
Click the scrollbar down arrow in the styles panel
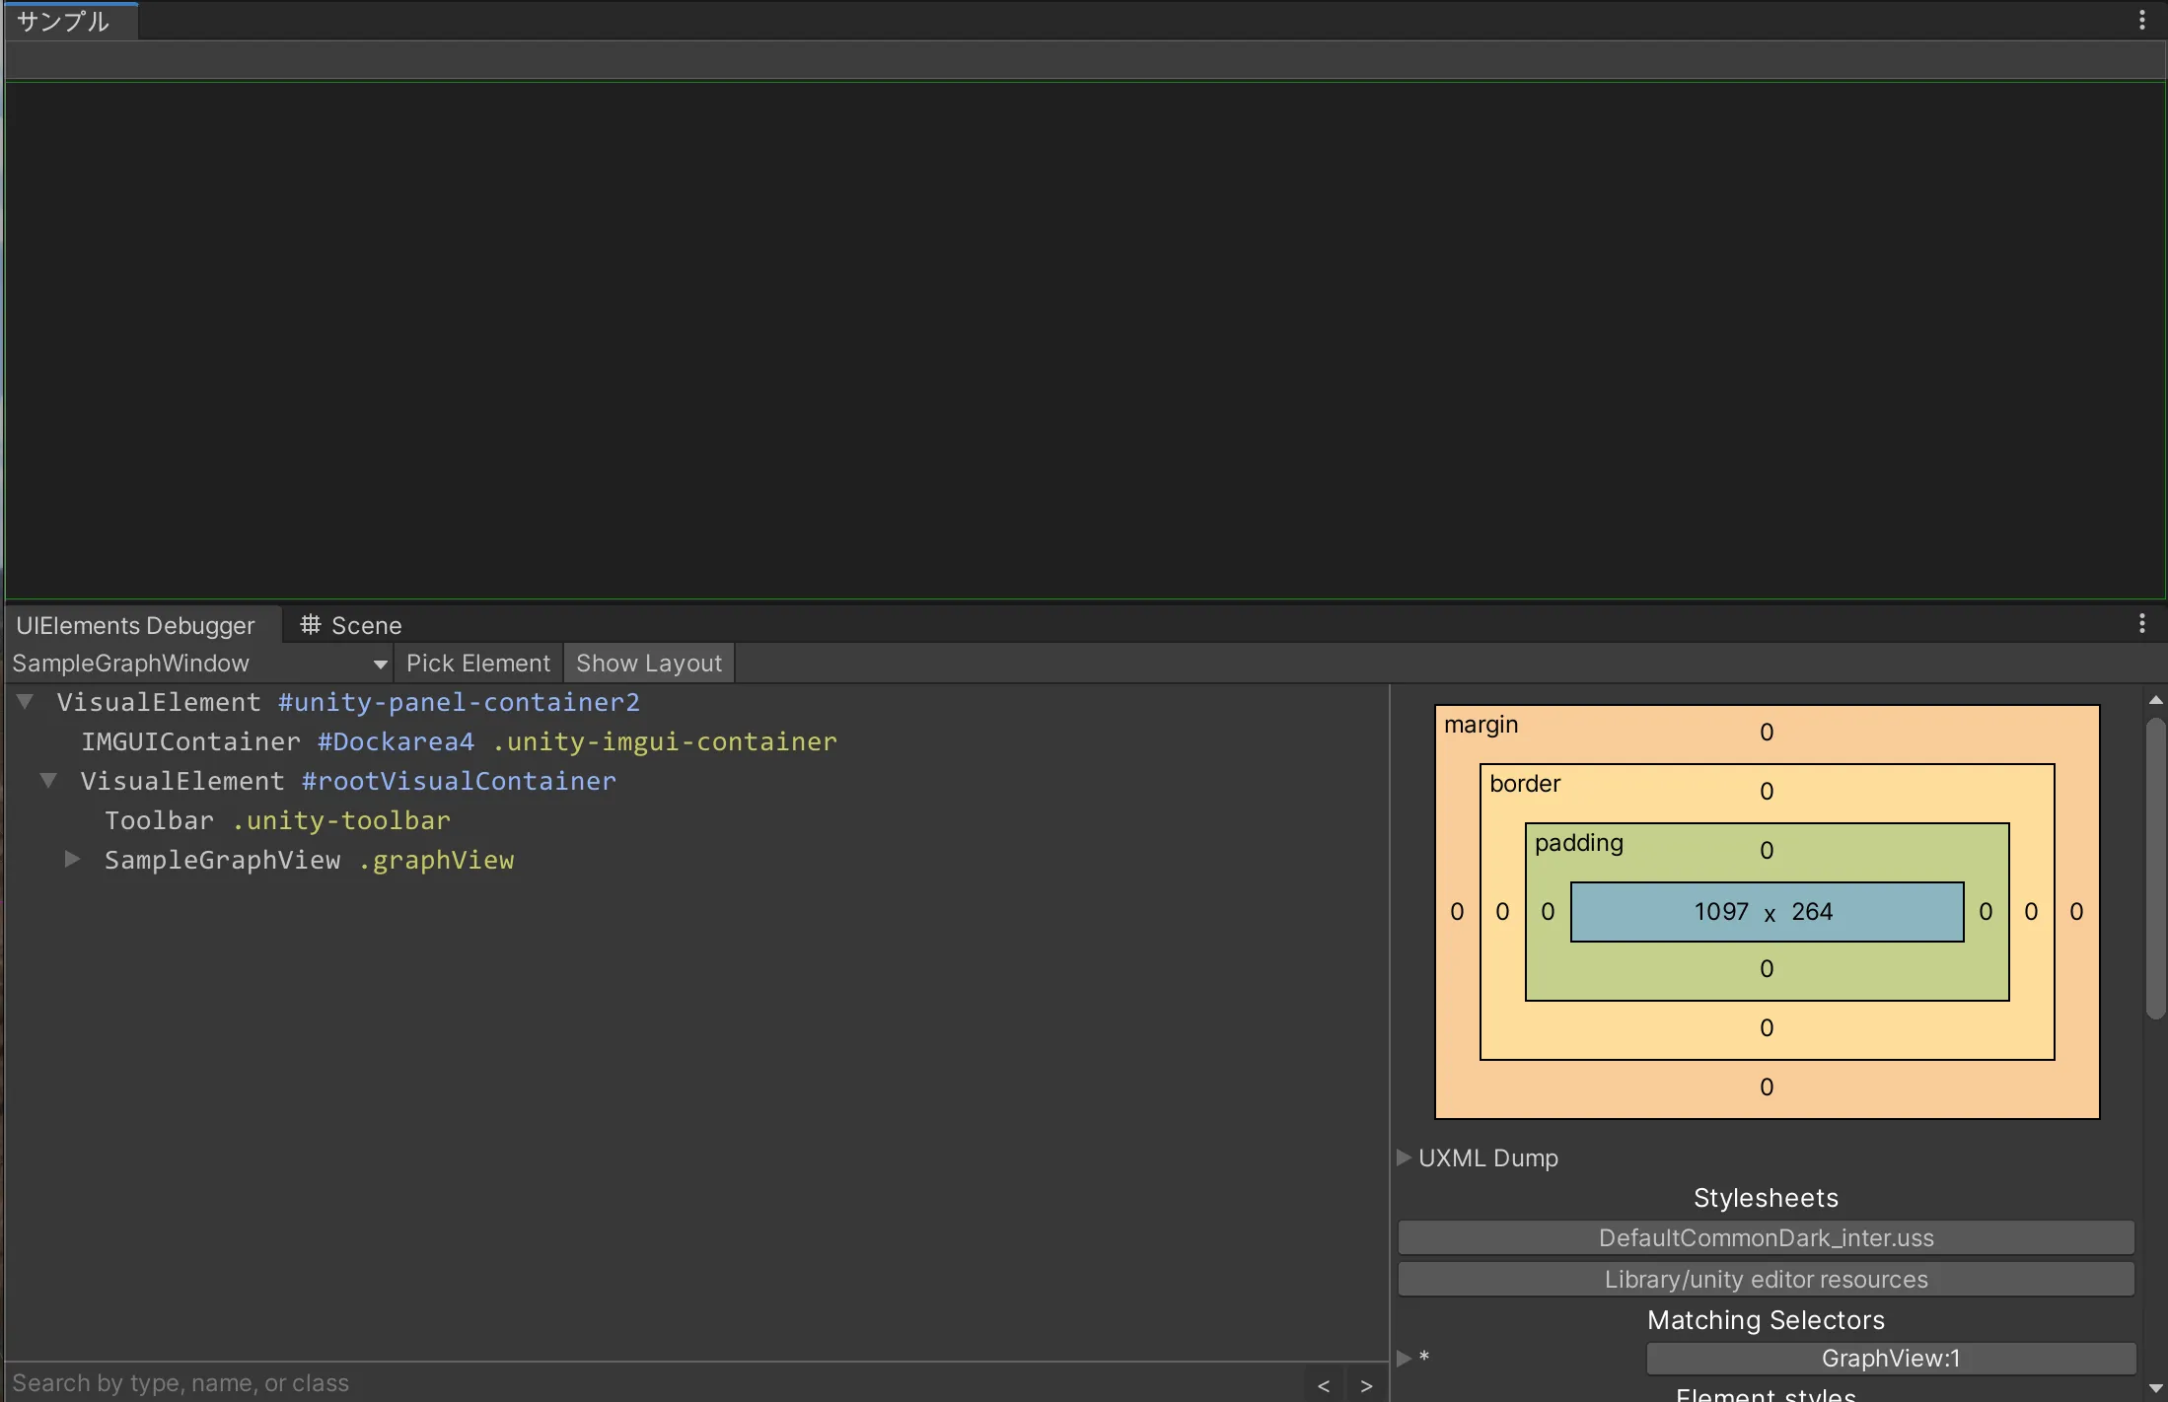point(2155,1388)
